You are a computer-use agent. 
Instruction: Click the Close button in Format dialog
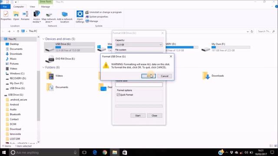pos(155,116)
